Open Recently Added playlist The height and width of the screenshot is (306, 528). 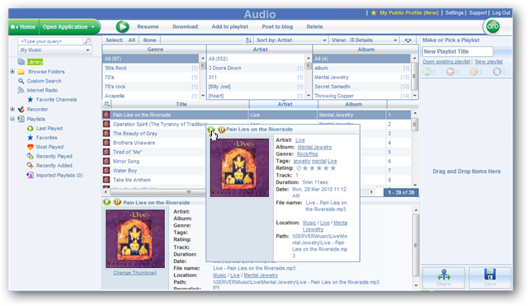pos(54,166)
